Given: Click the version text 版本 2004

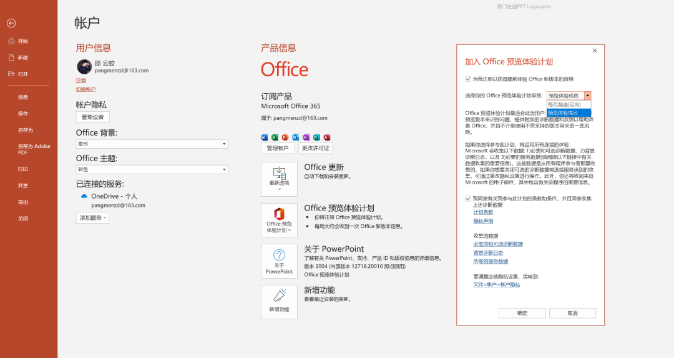Looking at the screenshot, I should [316, 266].
